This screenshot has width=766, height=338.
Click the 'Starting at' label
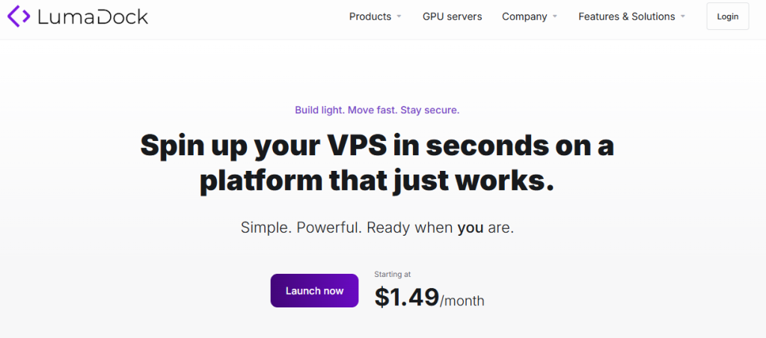[x=393, y=275]
